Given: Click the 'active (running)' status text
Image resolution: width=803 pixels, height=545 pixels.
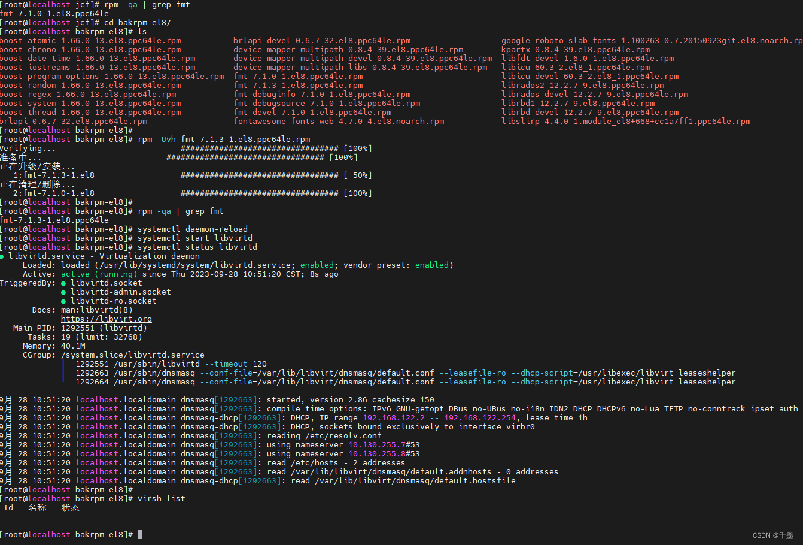Looking at the screenshot, I should 99,274.
